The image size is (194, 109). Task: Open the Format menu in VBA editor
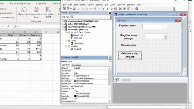(x=91, y=5)
